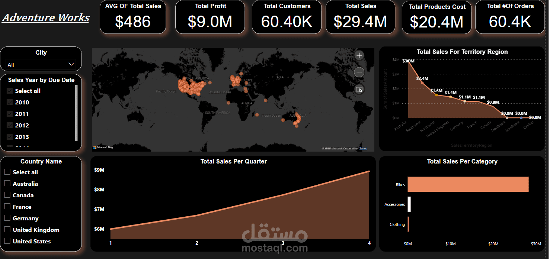Click the $2.4M Southwest data point

click(422, 82)
